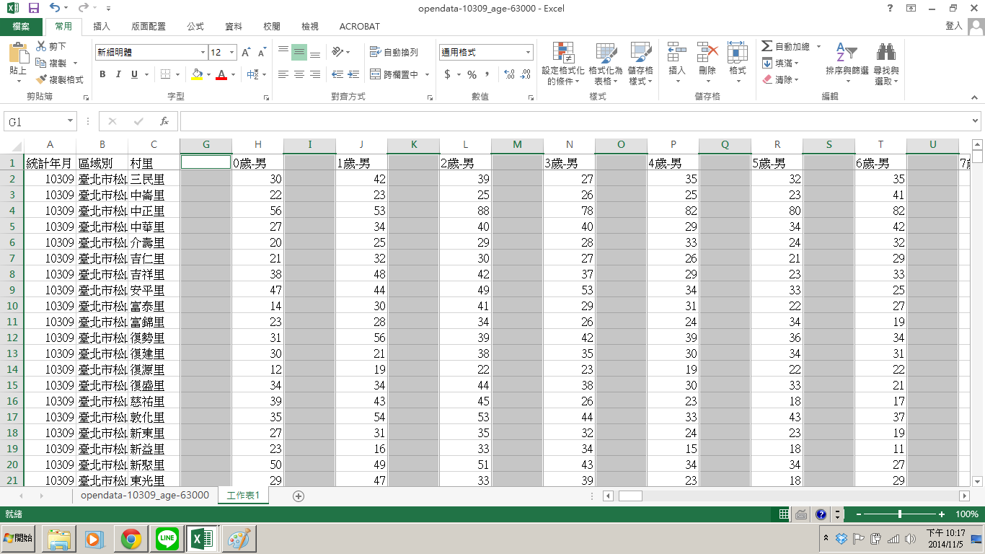Toggle Bold formatting
The height and width of the screenshot is (554, 985).
[x=102, y=74]
